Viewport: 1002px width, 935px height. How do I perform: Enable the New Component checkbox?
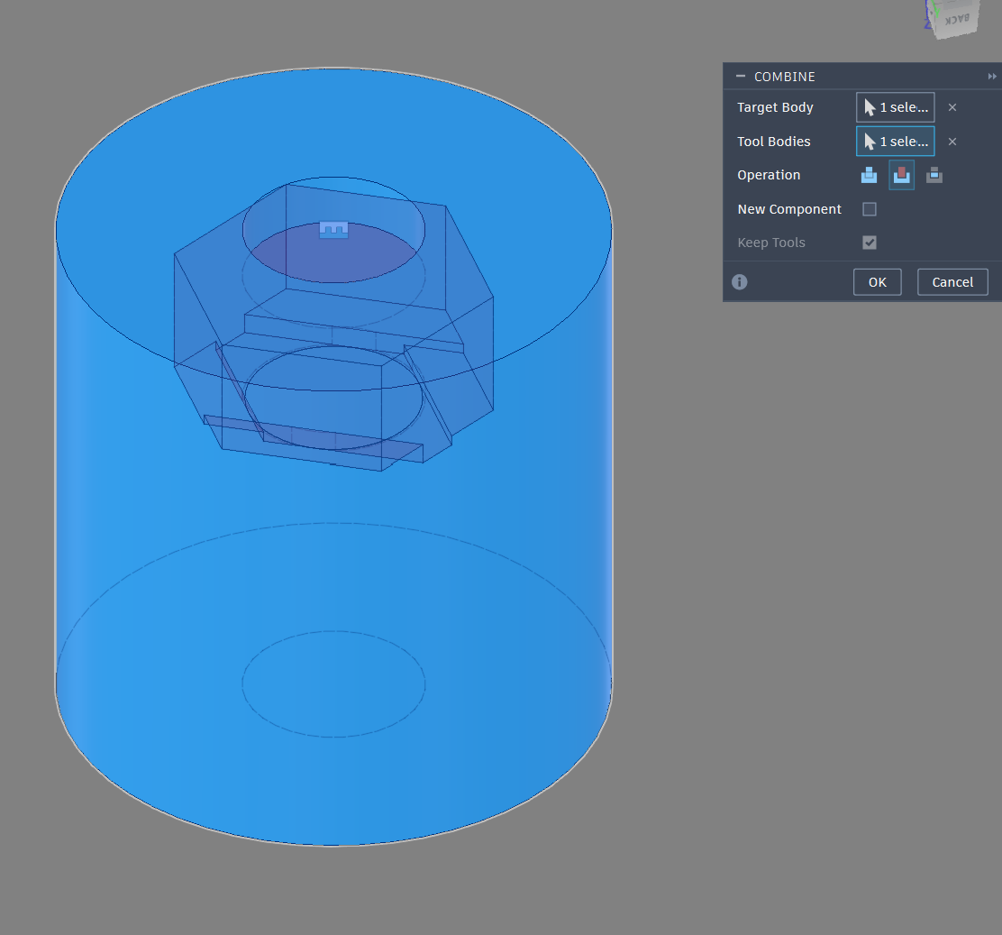870,209
